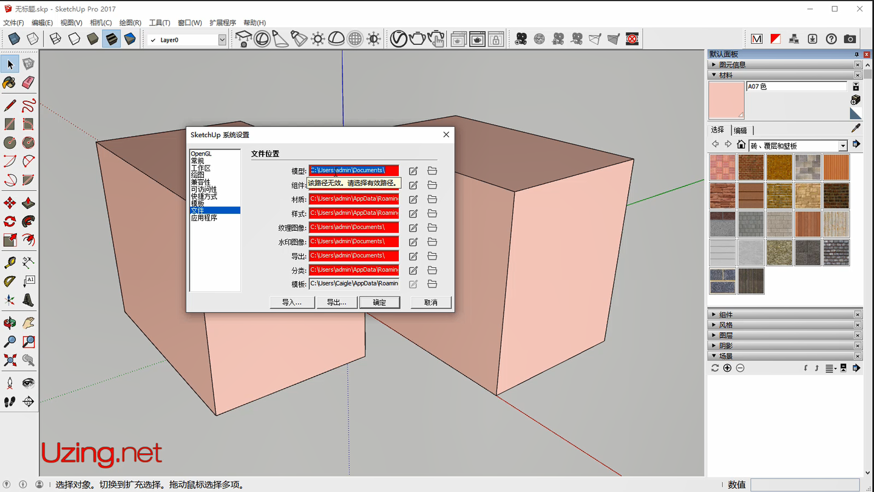
Task: Click the current A07 material preview swatch
Action: pos(727,100)
